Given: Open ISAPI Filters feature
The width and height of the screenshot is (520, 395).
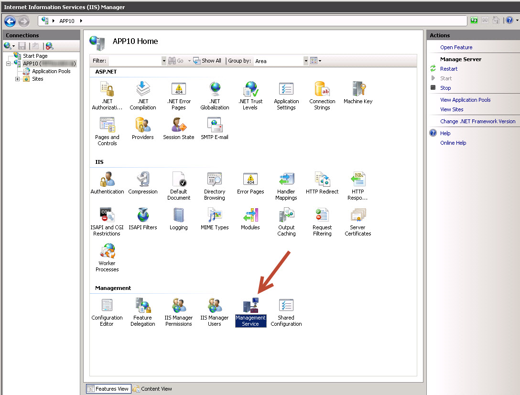Looking at the screenshot, I should pyautogui.click(x=143, y=219).
